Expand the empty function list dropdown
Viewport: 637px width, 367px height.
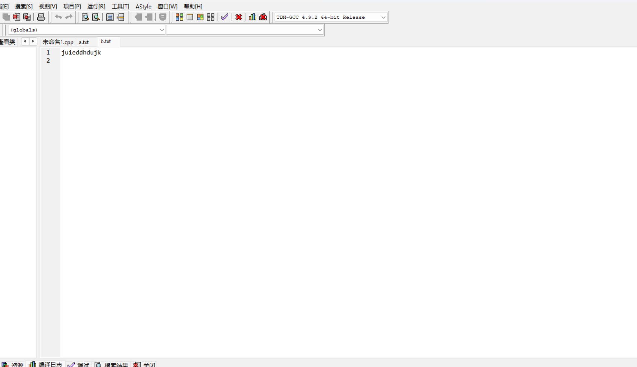(x=320, y=30)
